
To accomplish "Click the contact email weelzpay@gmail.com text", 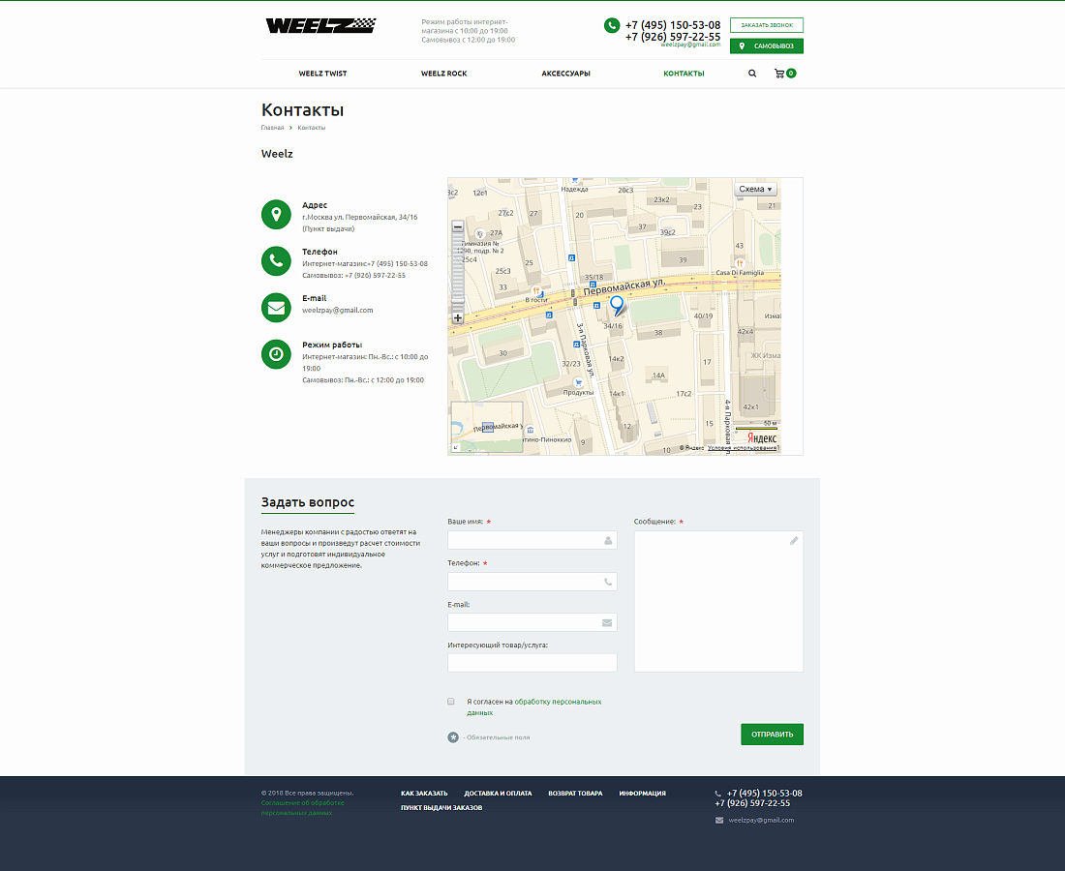I will [338, 311].
